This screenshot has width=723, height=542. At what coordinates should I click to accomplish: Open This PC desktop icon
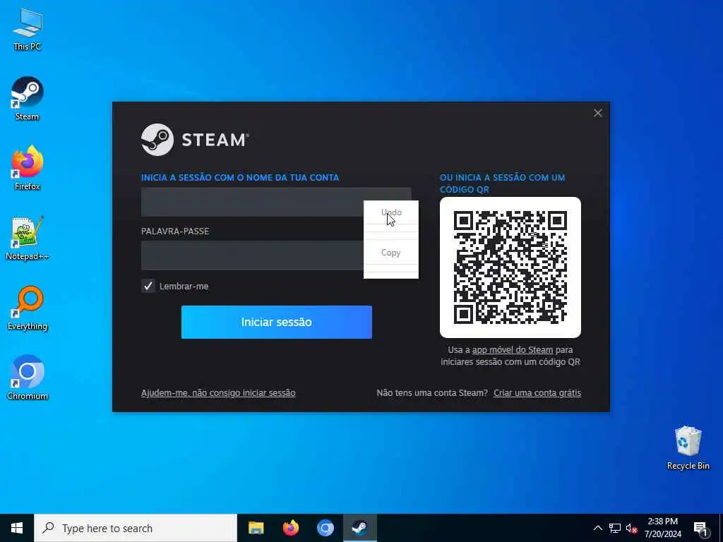[x=28, y=28]
